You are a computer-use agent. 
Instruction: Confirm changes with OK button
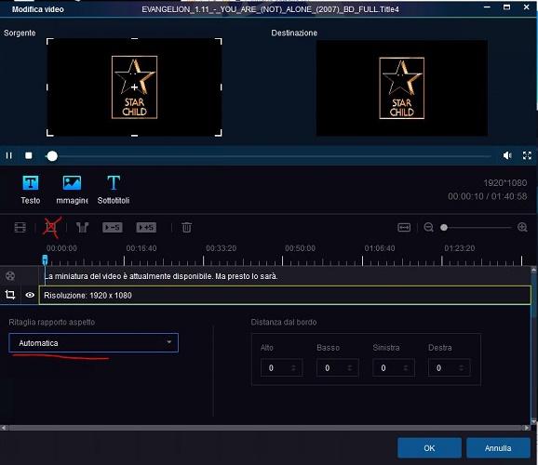pos(429,448)
